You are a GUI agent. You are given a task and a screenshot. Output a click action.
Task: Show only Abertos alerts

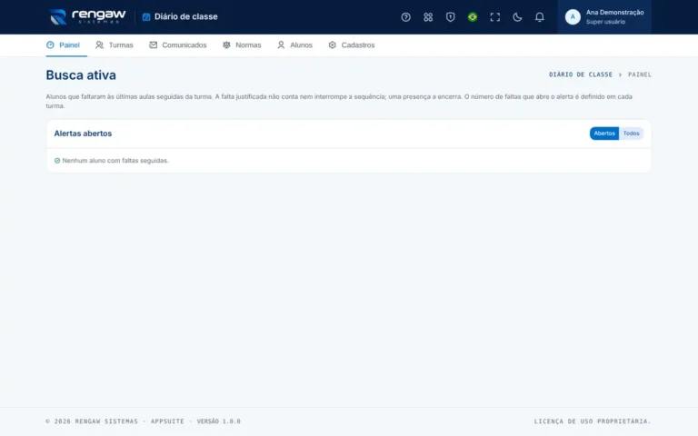point(604,133)
